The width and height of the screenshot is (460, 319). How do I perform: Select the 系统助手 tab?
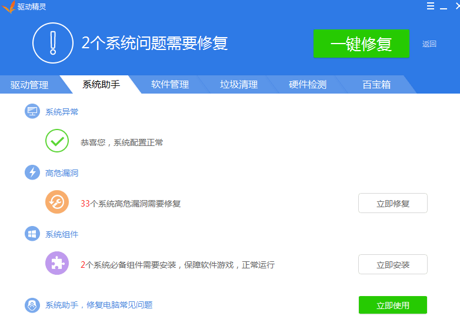(101, 85)
